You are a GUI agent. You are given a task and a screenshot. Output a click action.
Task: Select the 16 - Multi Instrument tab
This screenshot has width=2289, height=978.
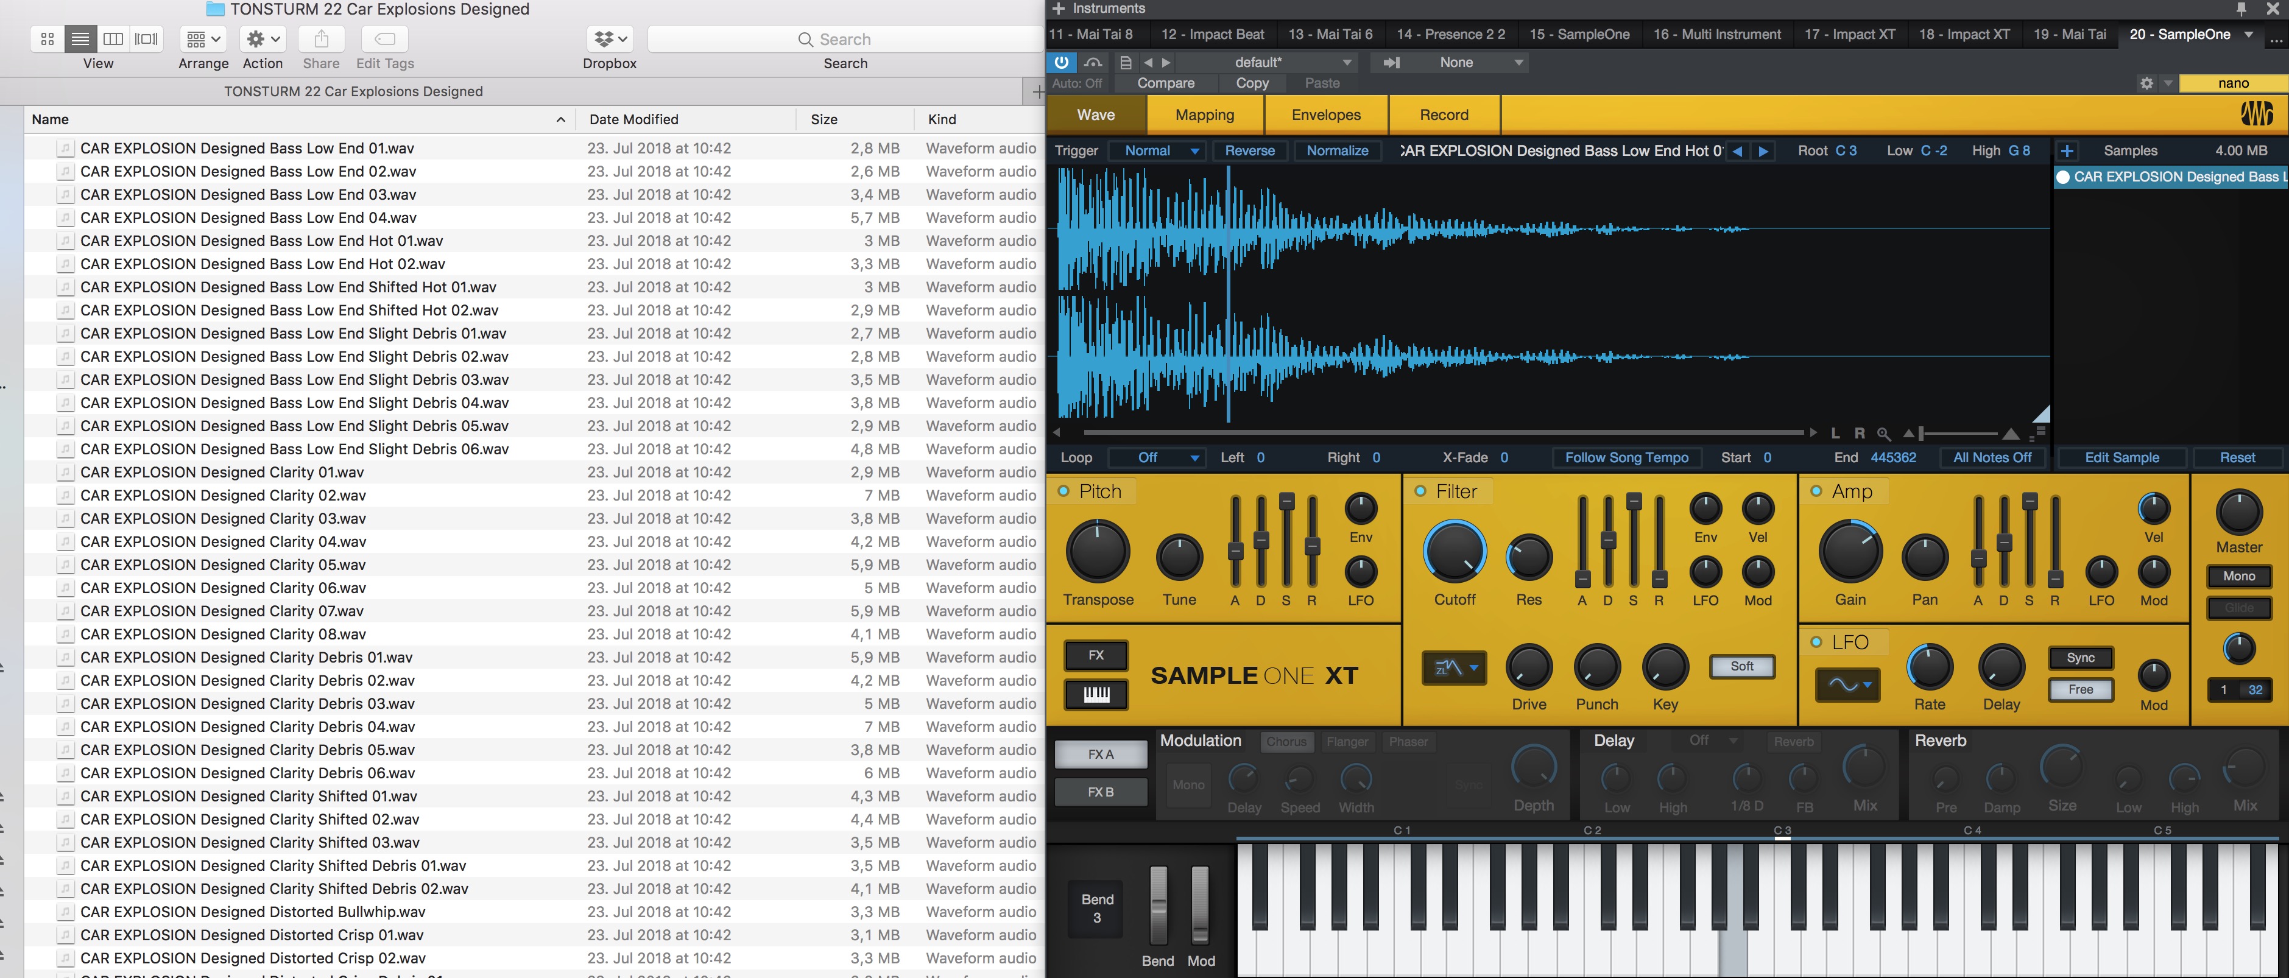coord(1716,35)
